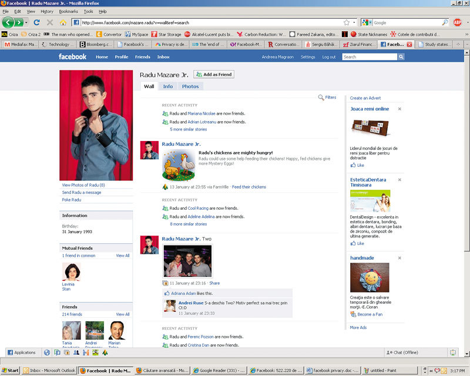The width and height of the screenshot is (470, 376).
Task: Open Inbox in the Facebook header
Action: [x=163, y=56]
